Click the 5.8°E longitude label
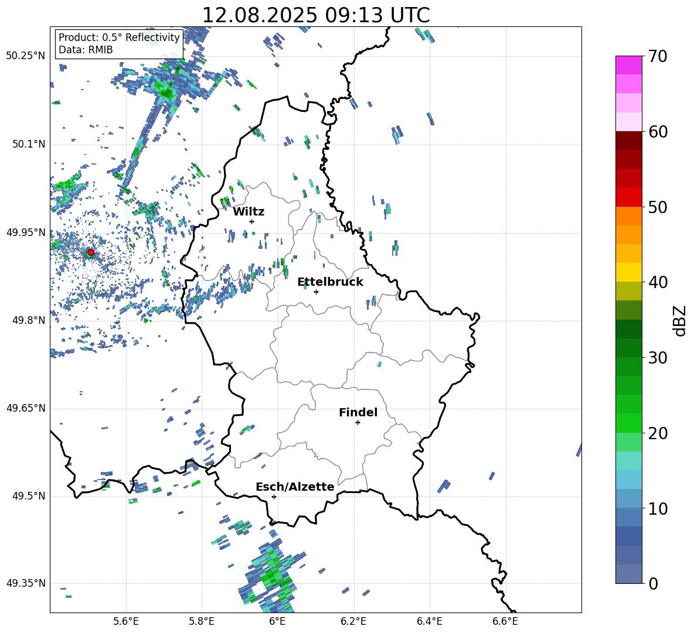The width and height of the screenshot is (694, 633). [x=202, y=621]
